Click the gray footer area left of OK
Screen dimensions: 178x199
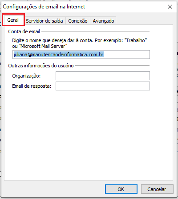tap(53, 189)
